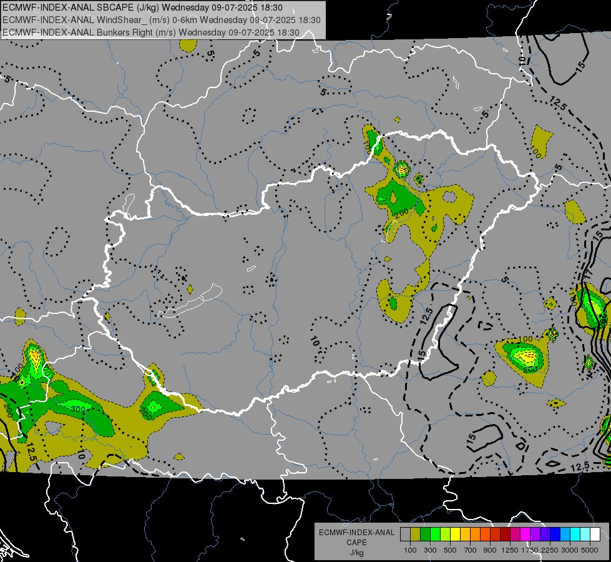Select the white legend swatch
Viewport: 611px width, 562px height.
pyautogui.click(x=595, y=534)
